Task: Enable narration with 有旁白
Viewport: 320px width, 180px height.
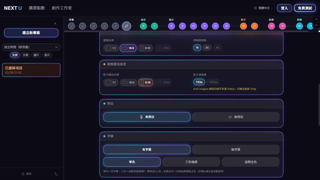Action: pos(147,117)
